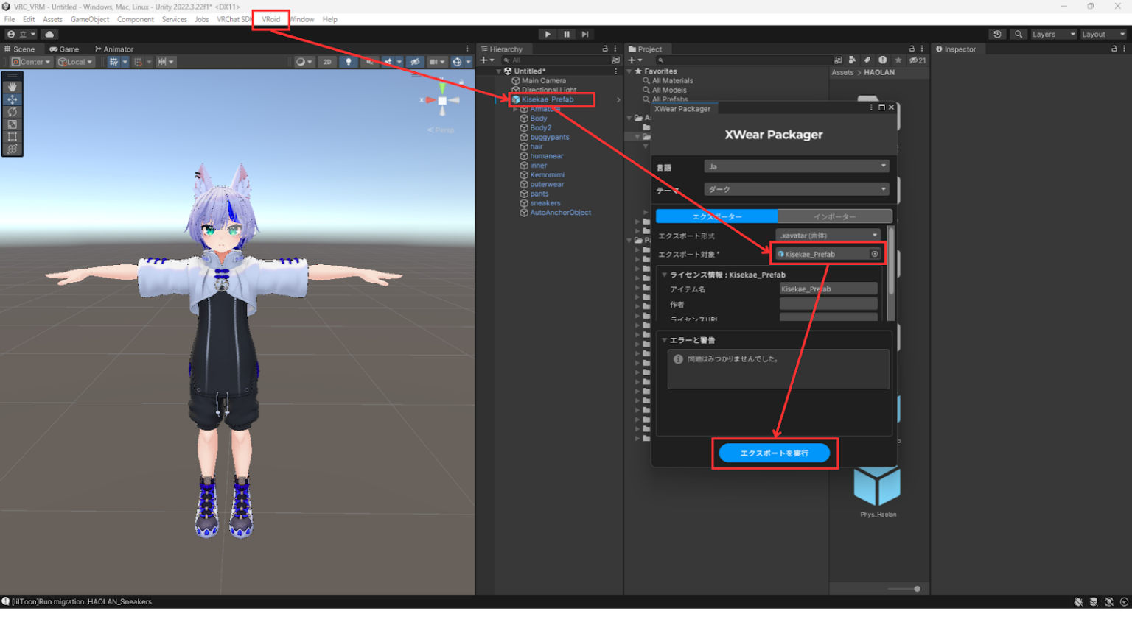This screenshot has width=1132, height=636.
Task: Select the Move tool in the toolbar
Action: [12, 99]
